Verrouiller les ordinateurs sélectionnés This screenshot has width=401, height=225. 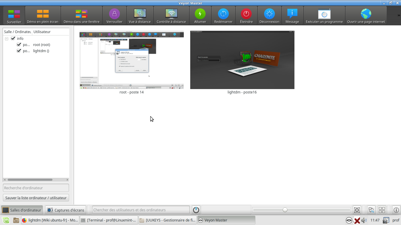(114, 15)
